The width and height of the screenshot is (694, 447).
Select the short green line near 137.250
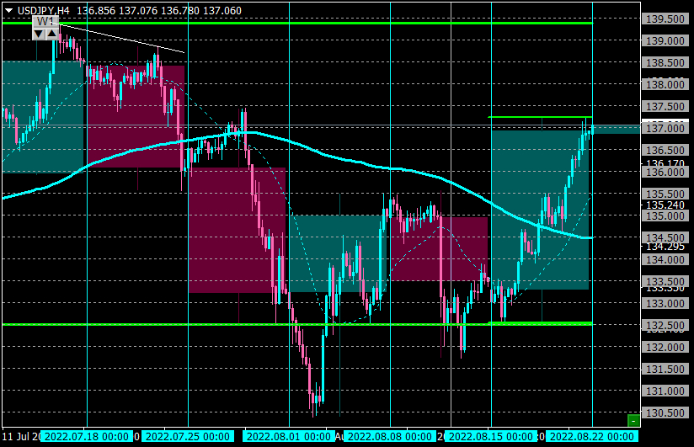(540, 117)
